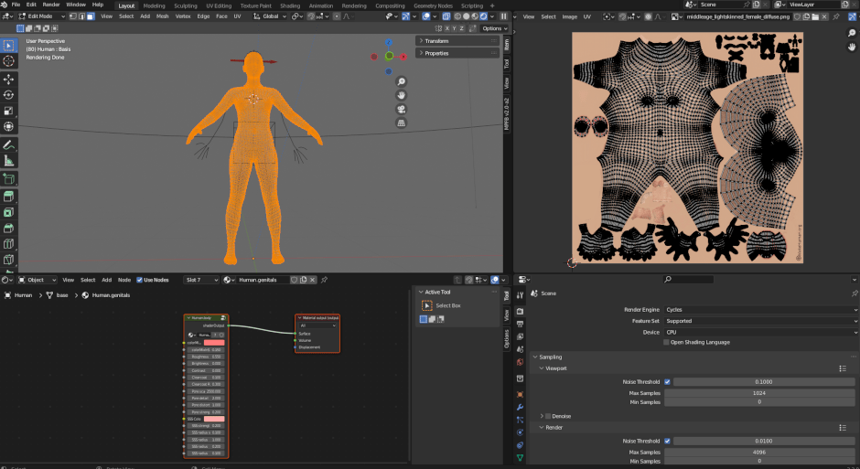The height and width of the screenshot is (469, 860).
Task: Enable Open Shading Language checkbox
Action: tap(666, 342)
